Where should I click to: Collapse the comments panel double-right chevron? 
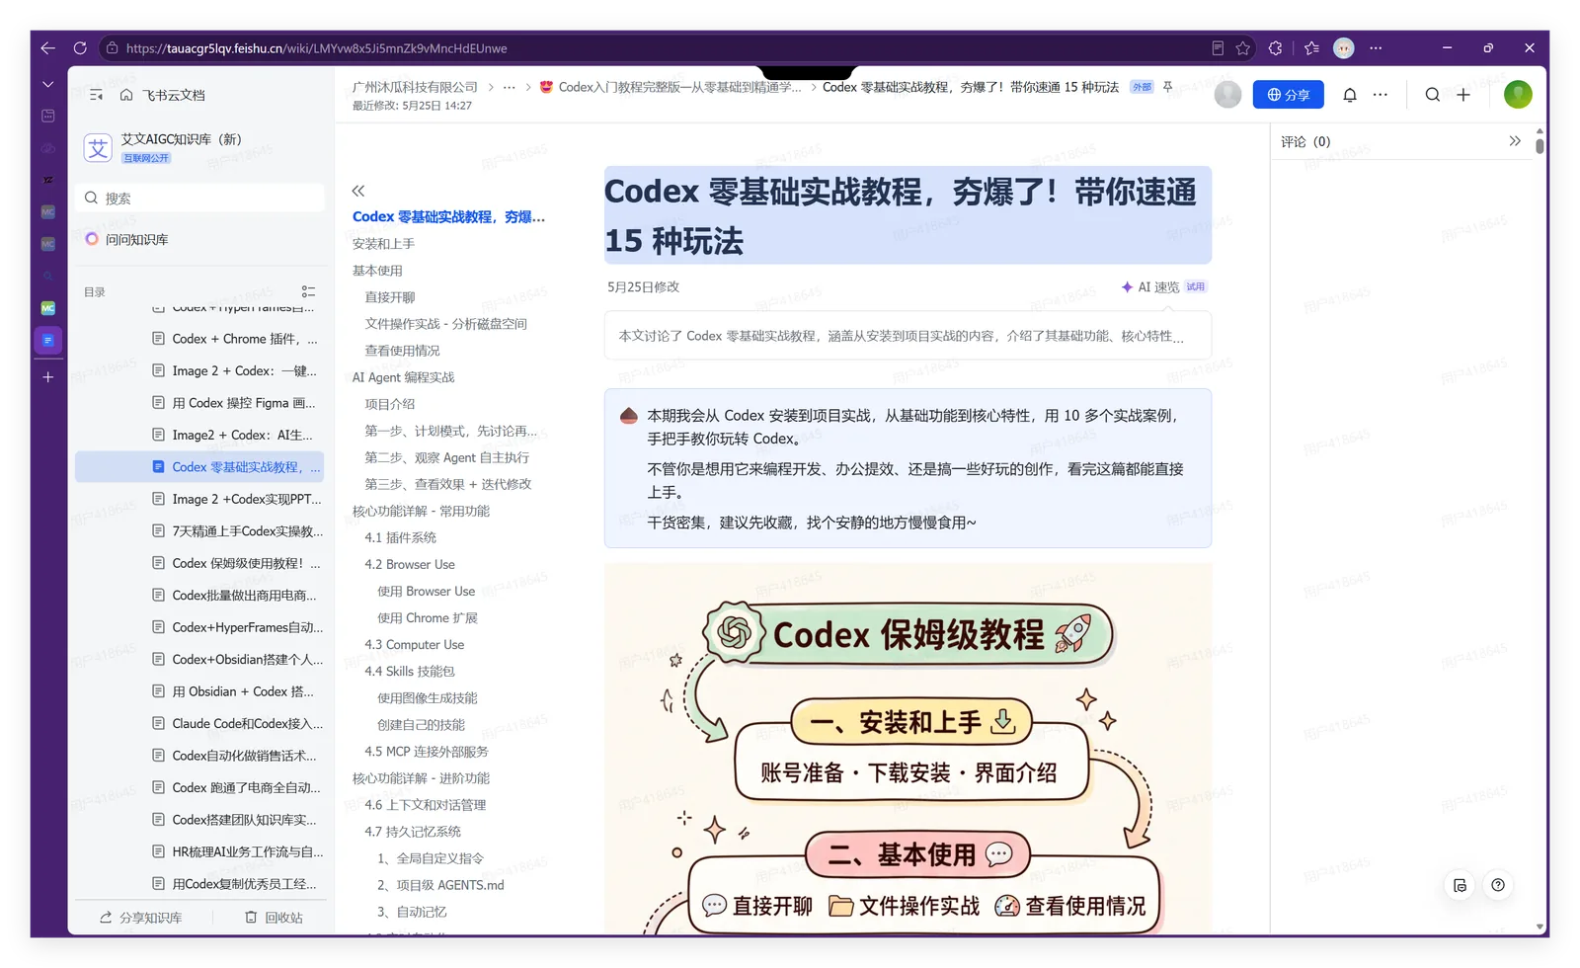[x=1515, y=141]
